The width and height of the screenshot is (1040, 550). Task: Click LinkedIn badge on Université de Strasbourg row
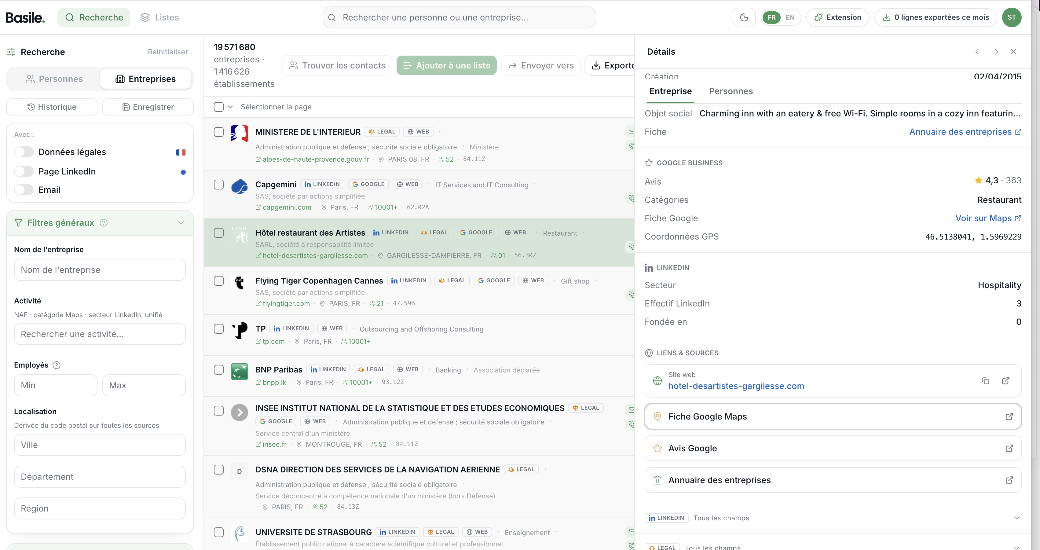(x=397, y=532)
